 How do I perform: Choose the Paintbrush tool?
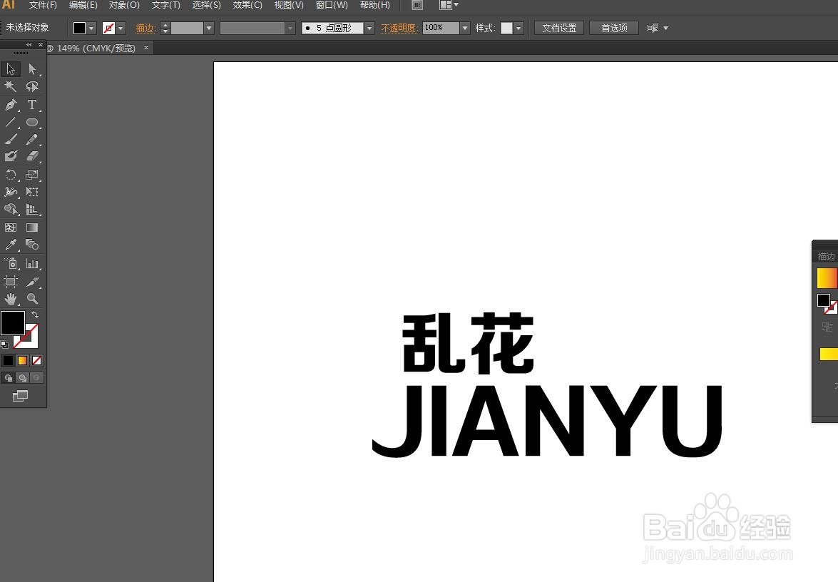(11, 140)
